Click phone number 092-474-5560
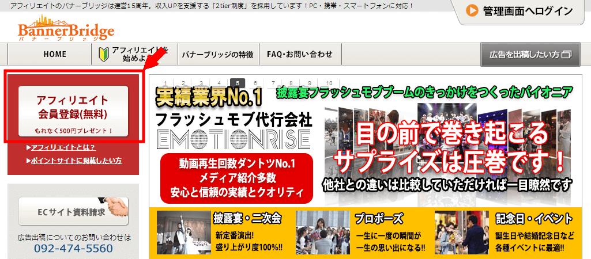 point(73,249)
